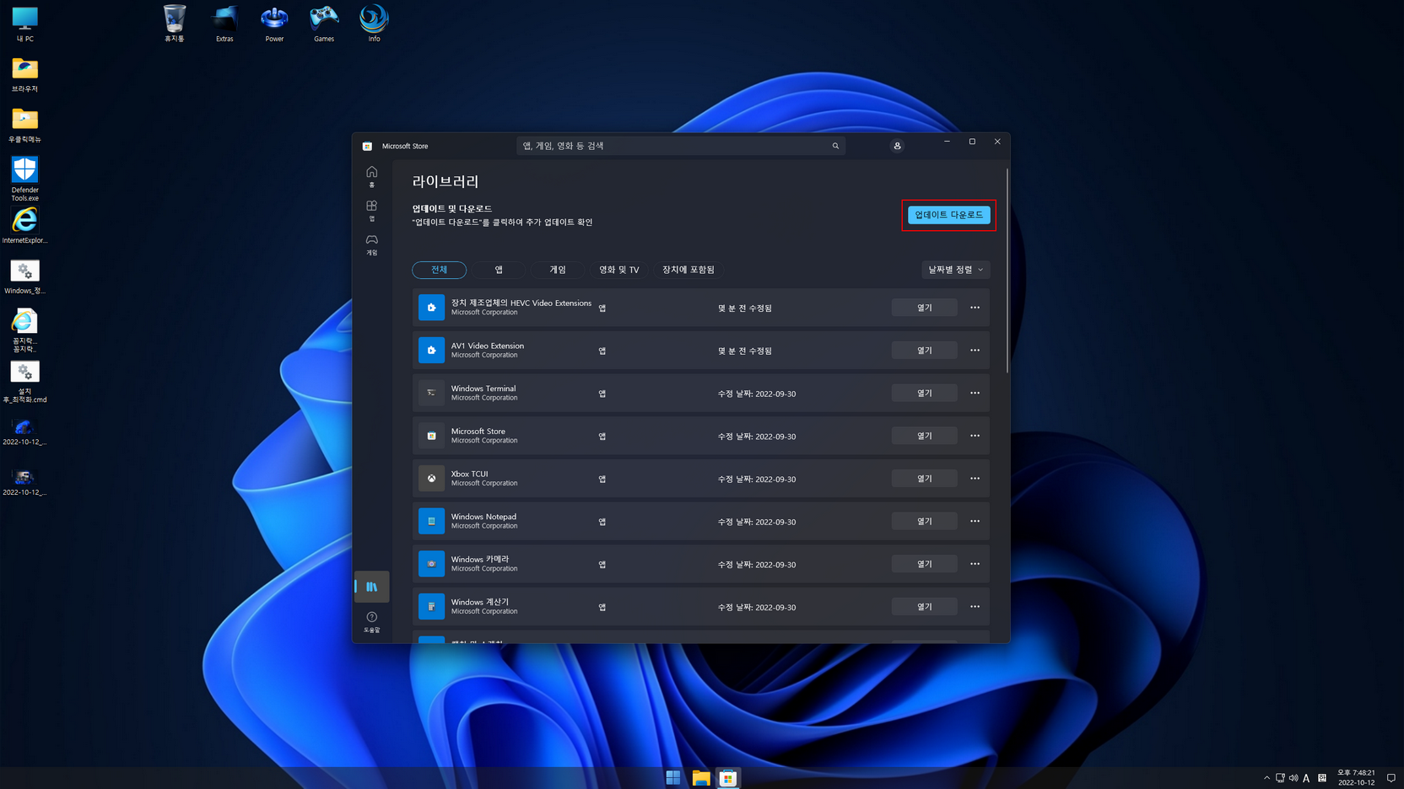1404x789 pixels.
Task: Open more options for Xbox TCUI
Action: [x=975, y=478]
